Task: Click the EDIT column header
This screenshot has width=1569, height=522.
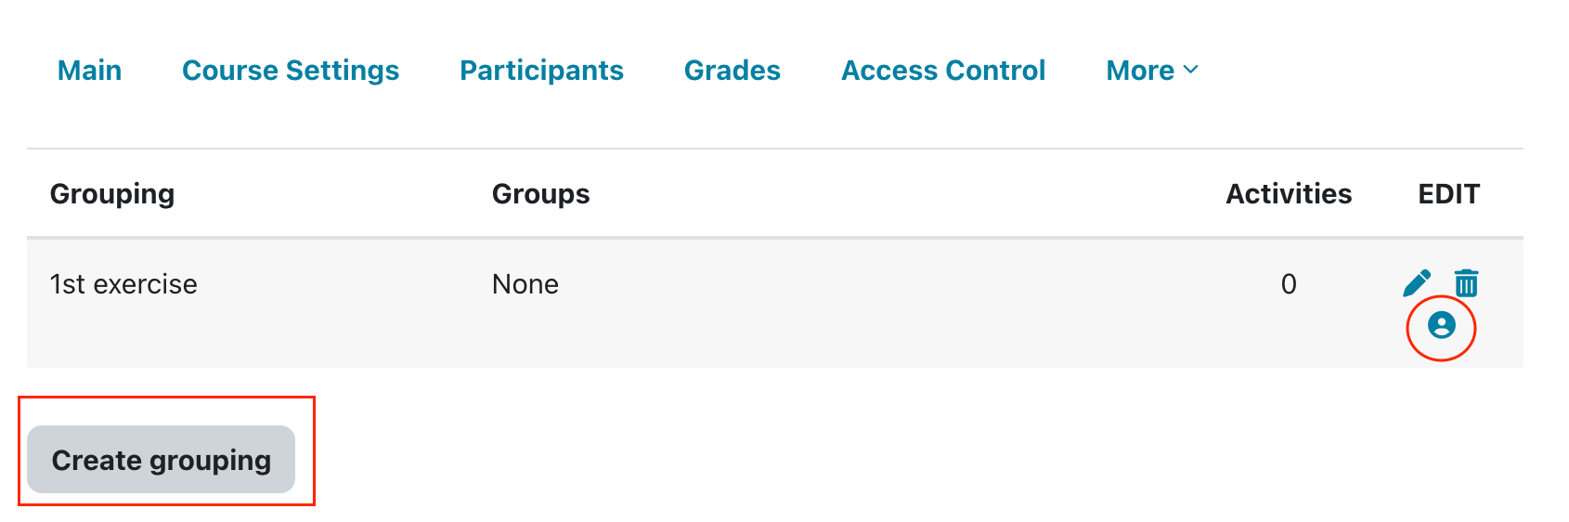Action: coord(1448,193)
